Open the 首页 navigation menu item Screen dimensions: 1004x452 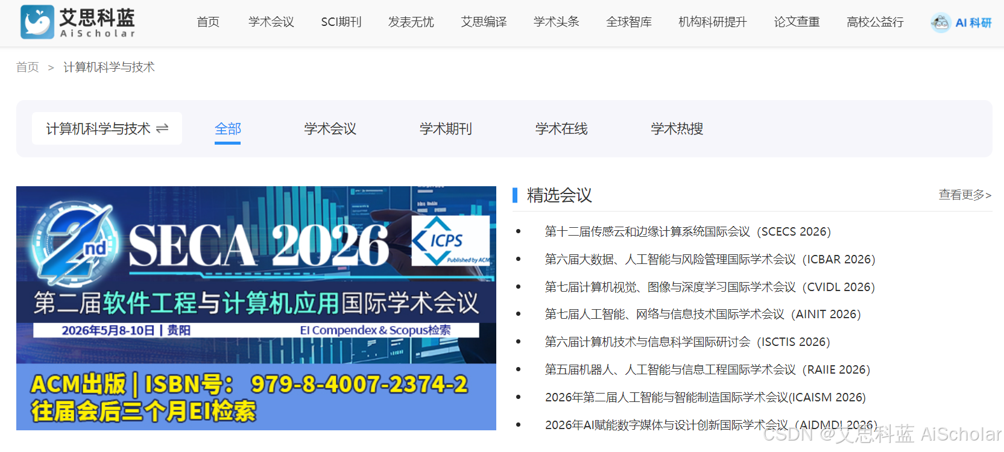pyautogui.click(x=208, y=22)
